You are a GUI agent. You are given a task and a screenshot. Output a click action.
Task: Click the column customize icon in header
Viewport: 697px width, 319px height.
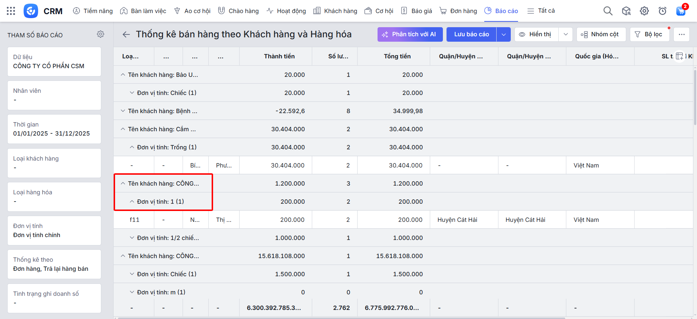(679, 56)
